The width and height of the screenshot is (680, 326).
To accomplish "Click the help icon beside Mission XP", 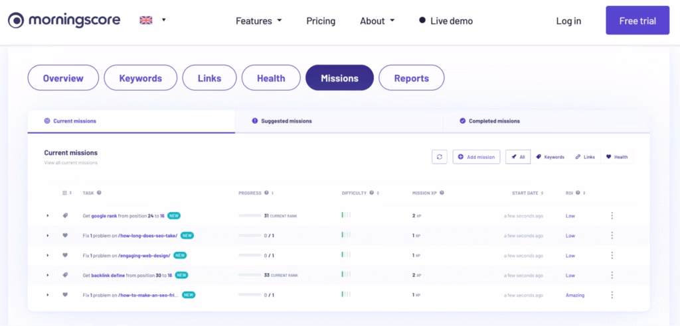I will click(442, 193).
